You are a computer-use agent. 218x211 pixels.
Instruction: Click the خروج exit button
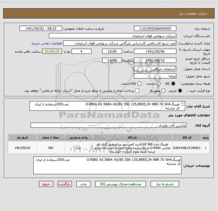[x=46, y=184]
